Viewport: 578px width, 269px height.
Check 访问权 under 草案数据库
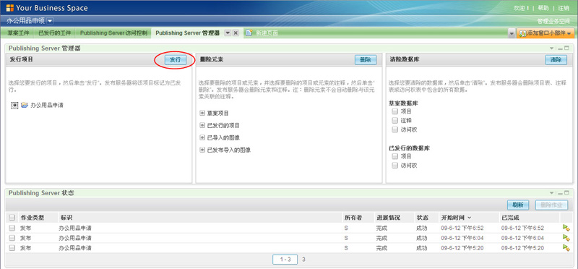point(394,129)
